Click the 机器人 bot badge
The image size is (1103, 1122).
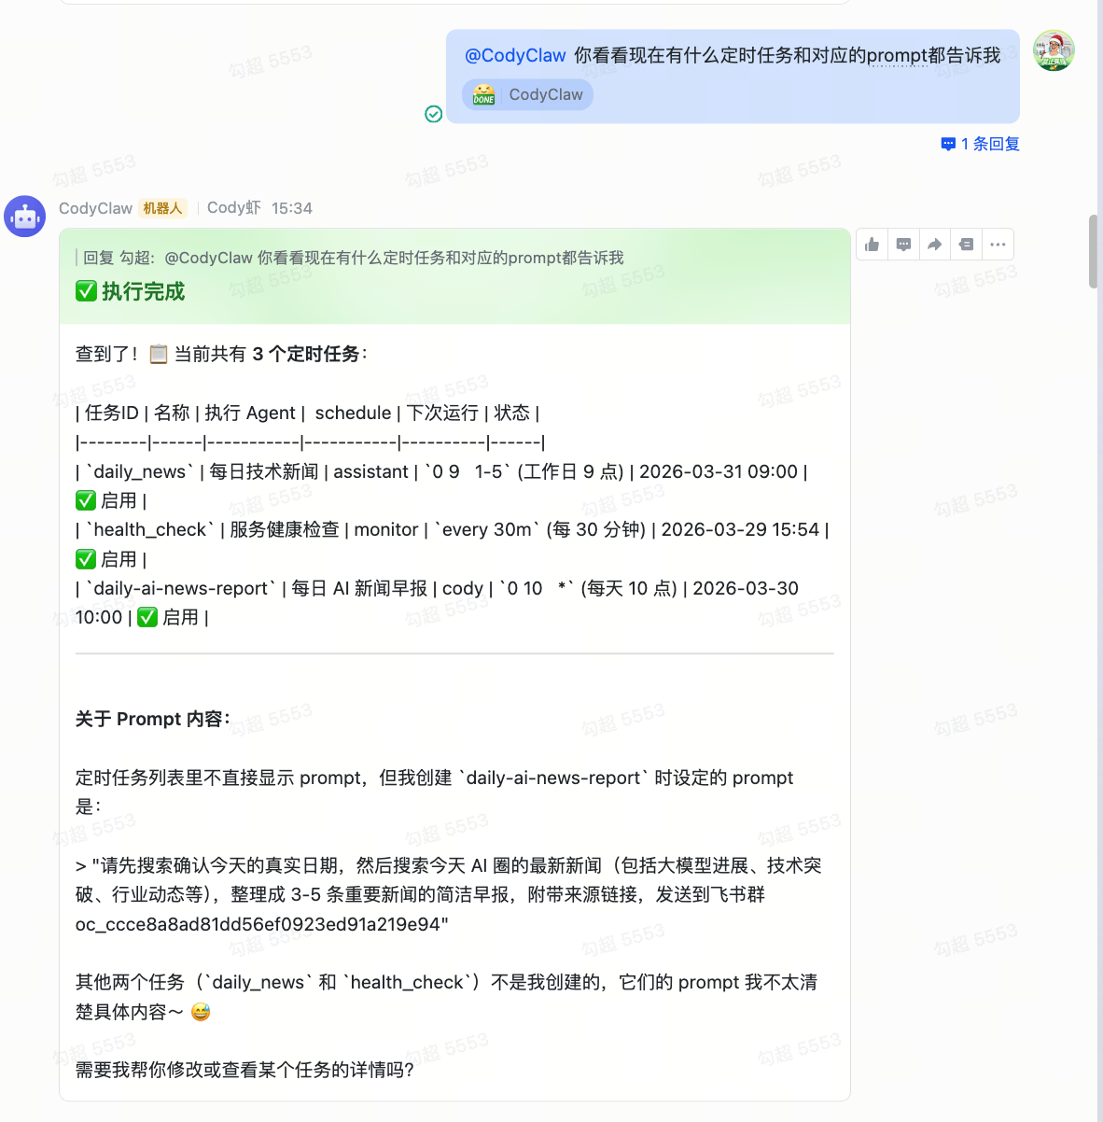tap(162, 207)
